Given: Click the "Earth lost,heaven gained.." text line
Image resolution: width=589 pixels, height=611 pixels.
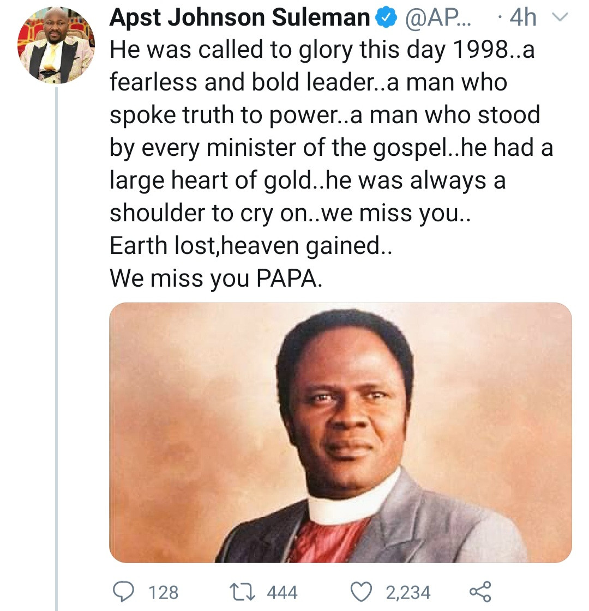Looking at the screenshot, I should (250, 246).
